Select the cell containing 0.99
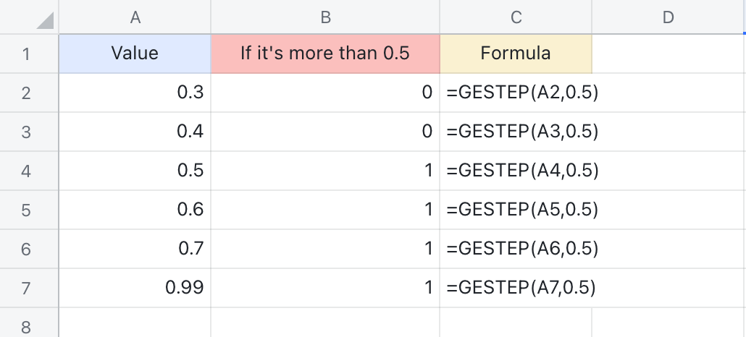 135,288
